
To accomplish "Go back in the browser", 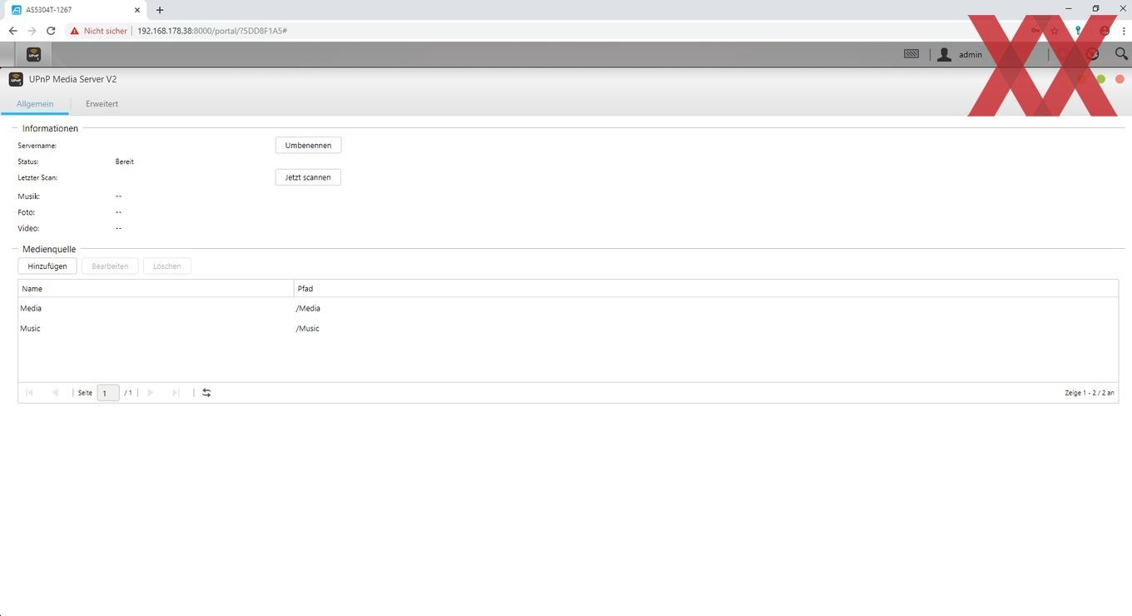I will (x=12, y=31).
